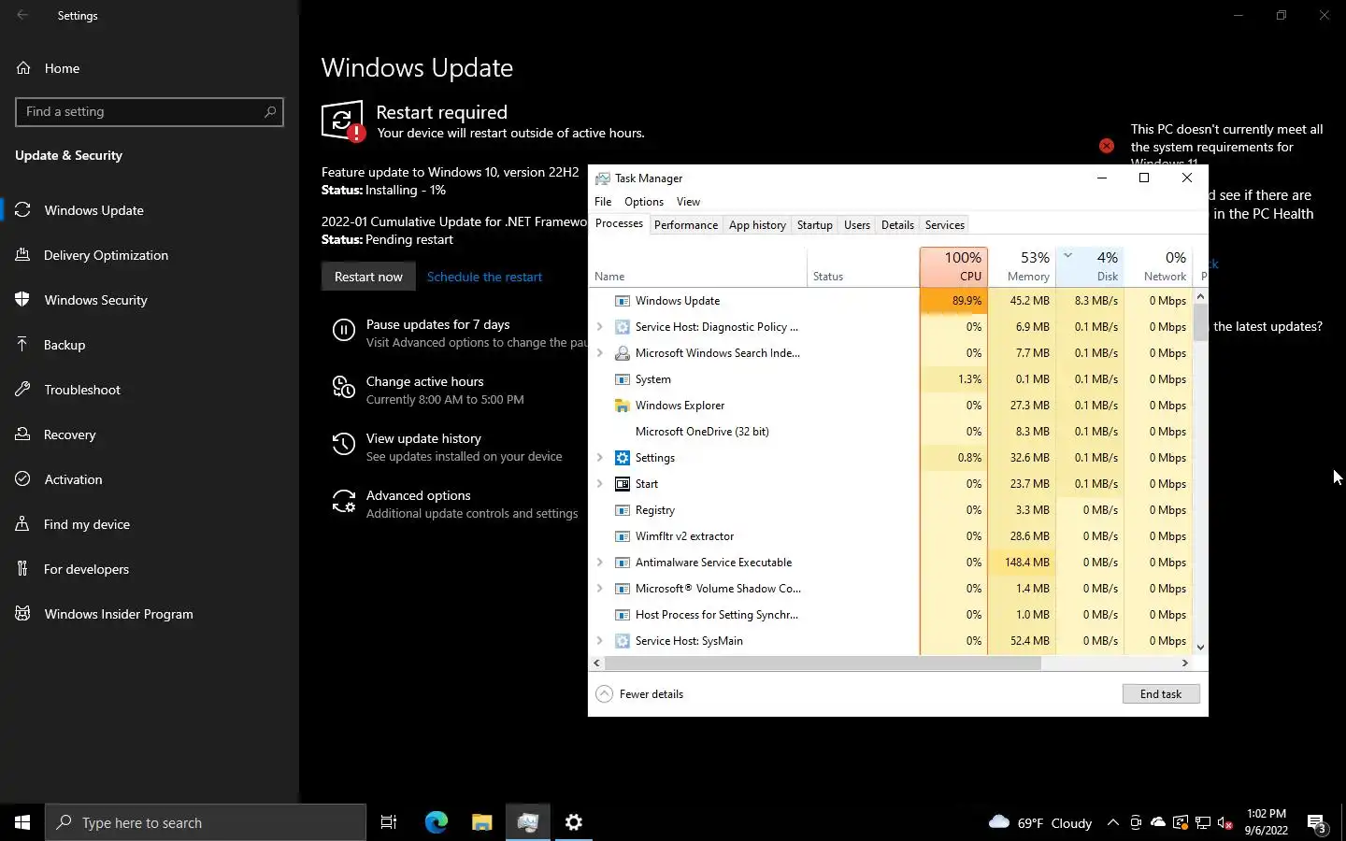The width and height of the screenshot is (1346, 841).
Task: Sort processes by Memory column
Action: pos(1022,266)
